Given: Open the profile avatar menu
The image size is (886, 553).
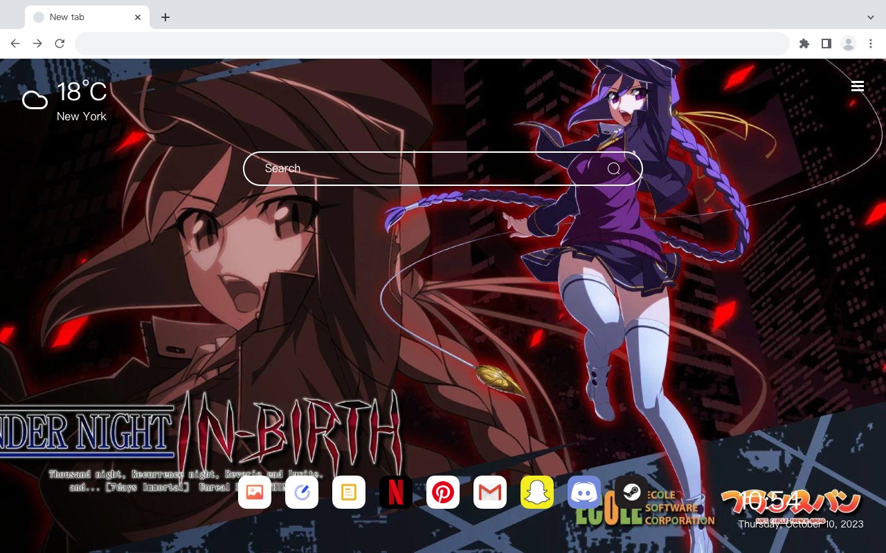Looking at the screenshot, I should (849, 44).
